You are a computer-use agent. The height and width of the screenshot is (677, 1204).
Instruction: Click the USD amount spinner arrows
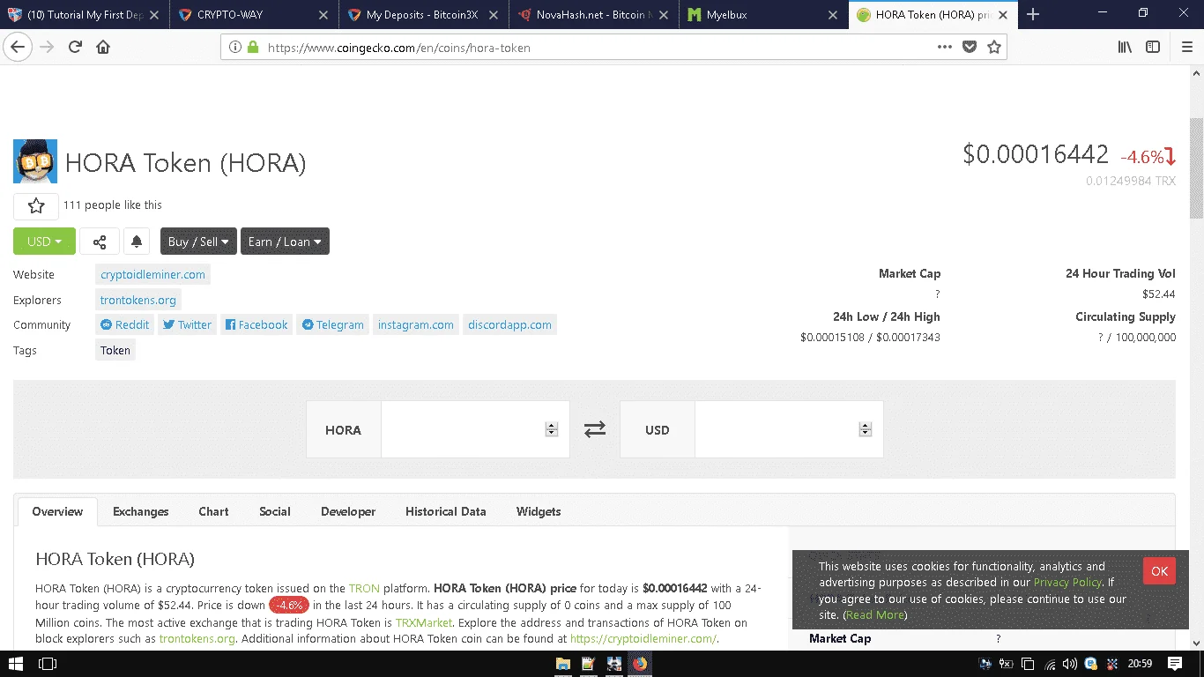click(x=866, y=429)
